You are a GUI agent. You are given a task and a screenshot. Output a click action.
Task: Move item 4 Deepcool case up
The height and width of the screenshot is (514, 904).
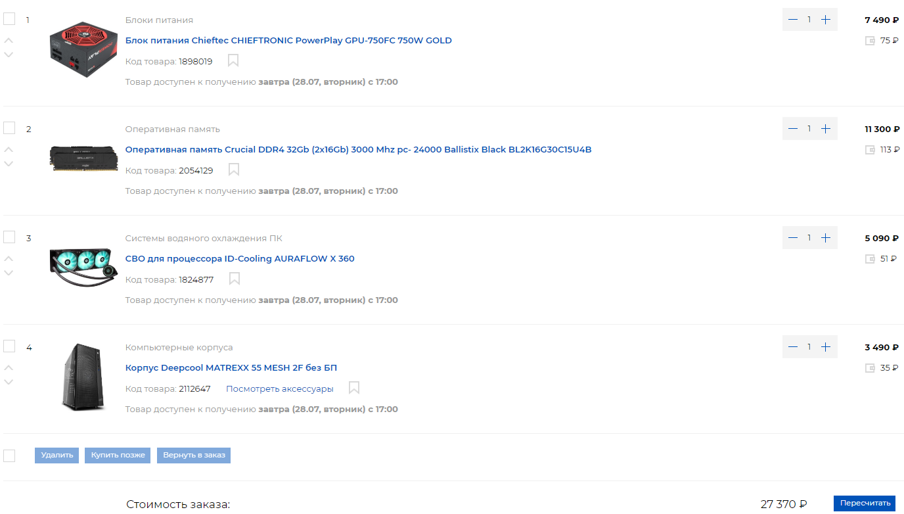coord(9,367)
